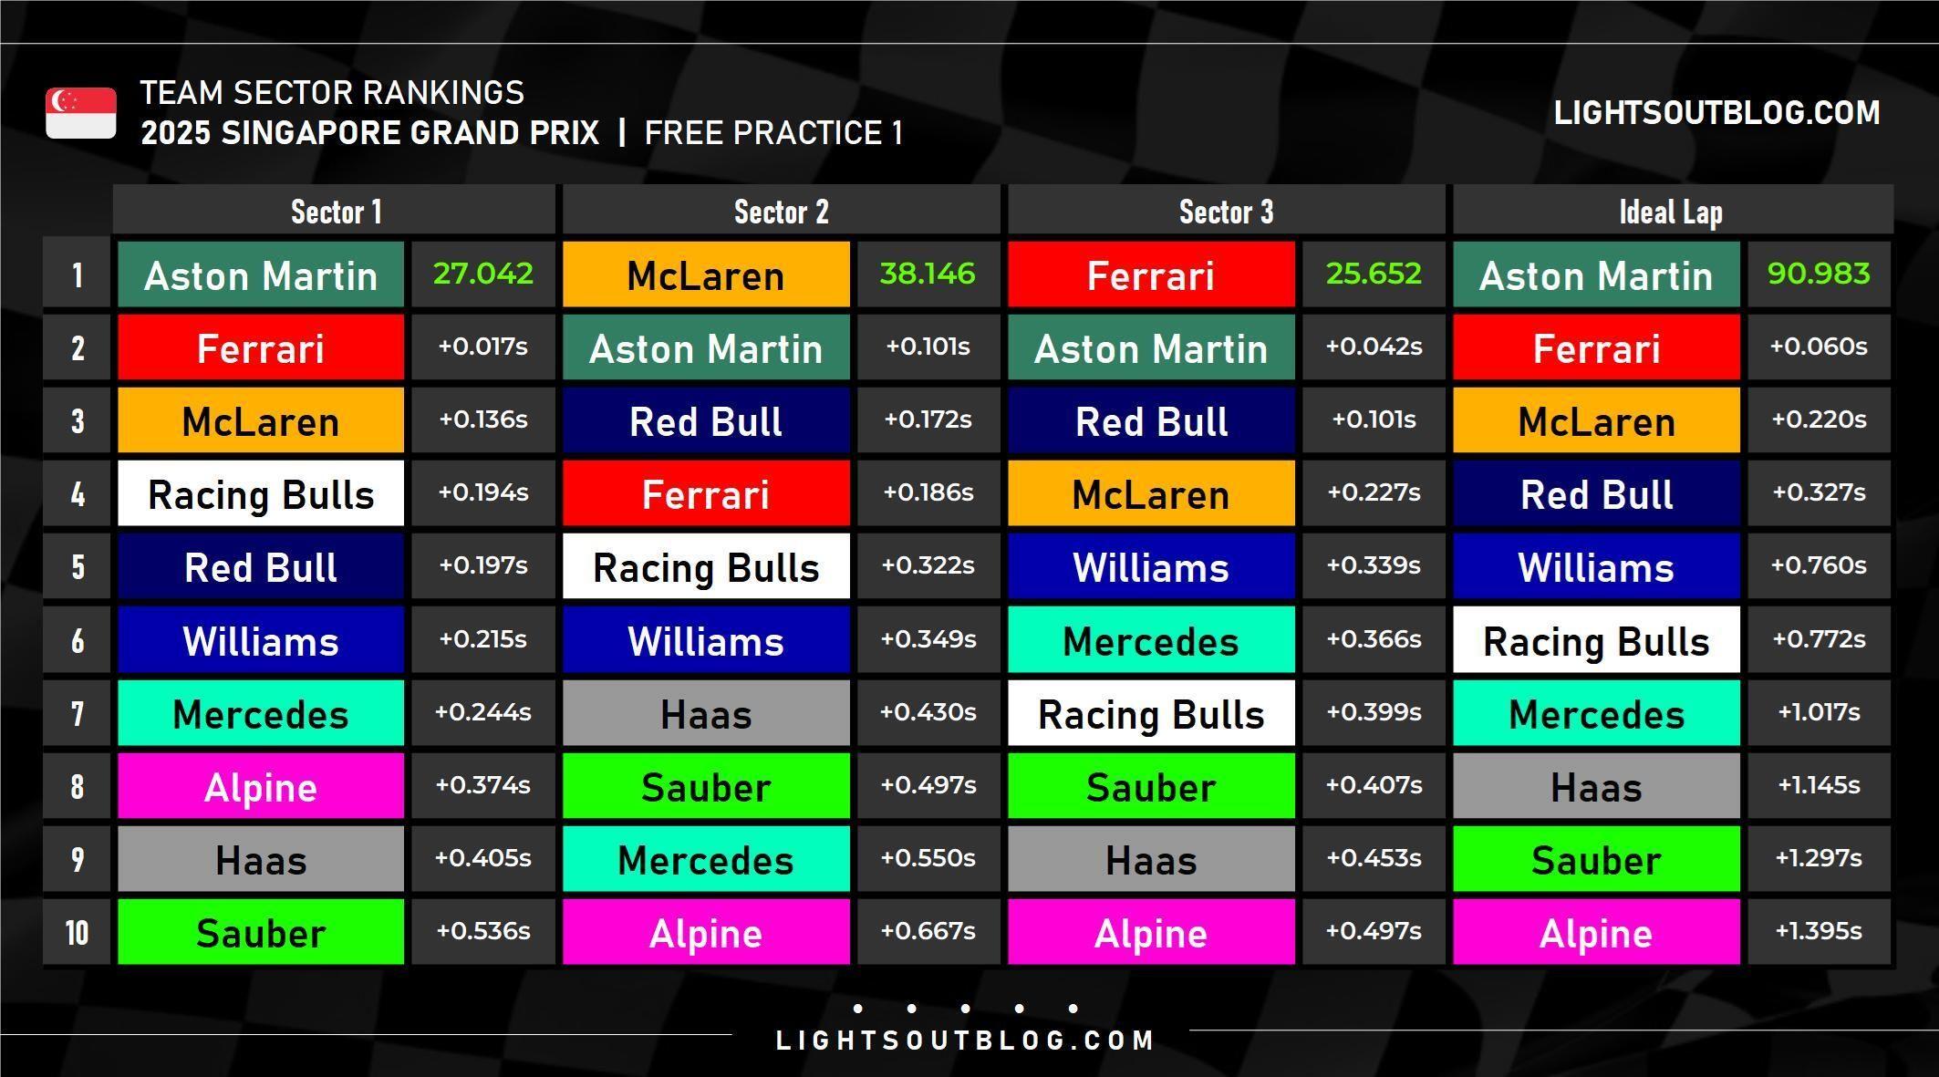Viewport: 1939px width, 1077px height.
Task: Select the red Ferrari cell leading Sector 3
Action: (x=1151, y=275)
